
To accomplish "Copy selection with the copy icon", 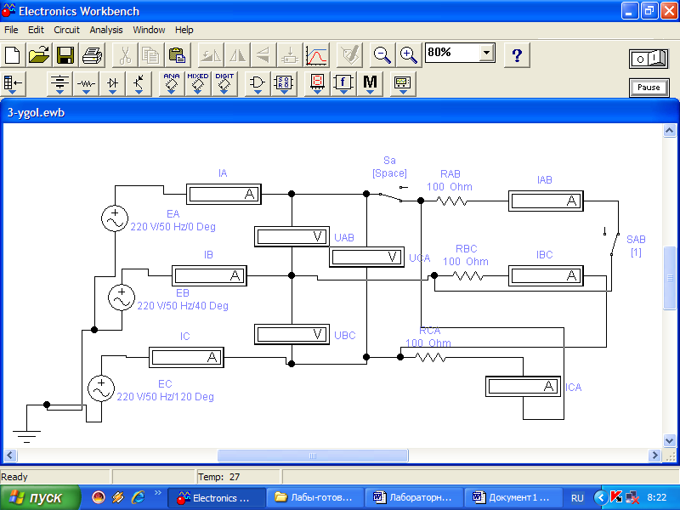I will pos(151,55).
